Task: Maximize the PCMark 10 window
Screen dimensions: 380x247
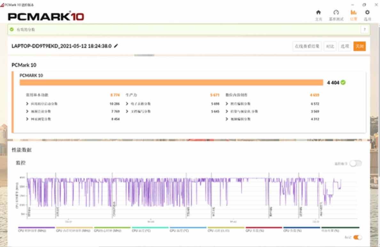Action: tap(364, 4)
